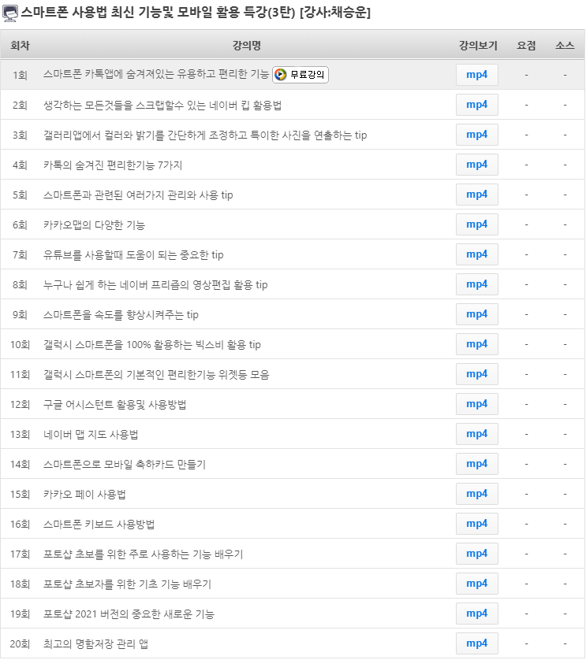
Task: Click the monitor icon beside course title
Action: (x=10, y=13)
